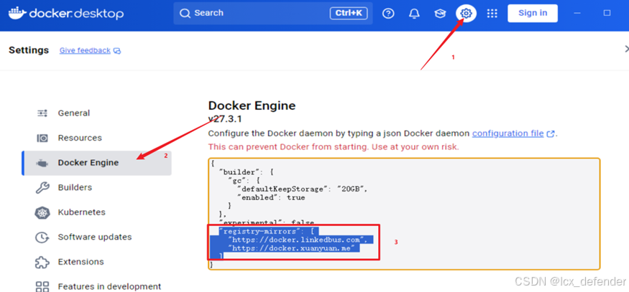Select the Resources settings tab
Image resolution: width=629 pixels, height=292 pixels.
[96, 138]
